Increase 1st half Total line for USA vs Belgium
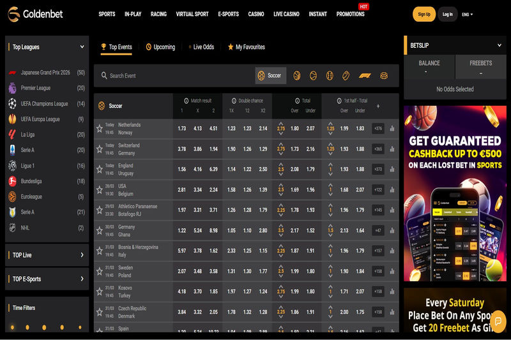 point(330,185)
